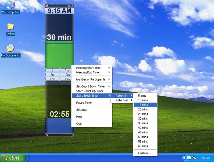This screenshot has height=162, width=214.
Task: Click the 02:55 elapsed time display
Action: 60,114
